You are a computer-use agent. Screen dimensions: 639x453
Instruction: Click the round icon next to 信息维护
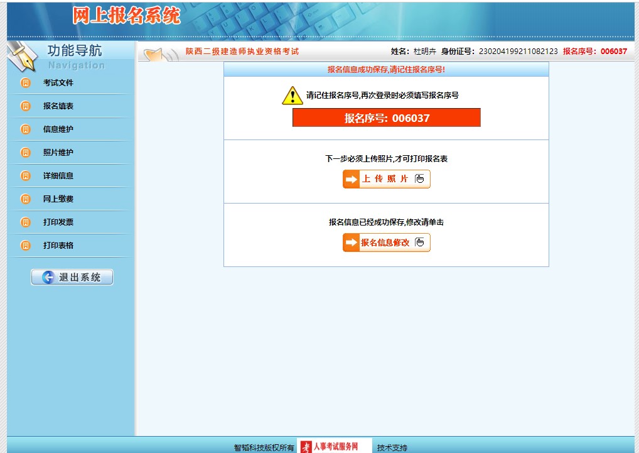coord(26,129)
